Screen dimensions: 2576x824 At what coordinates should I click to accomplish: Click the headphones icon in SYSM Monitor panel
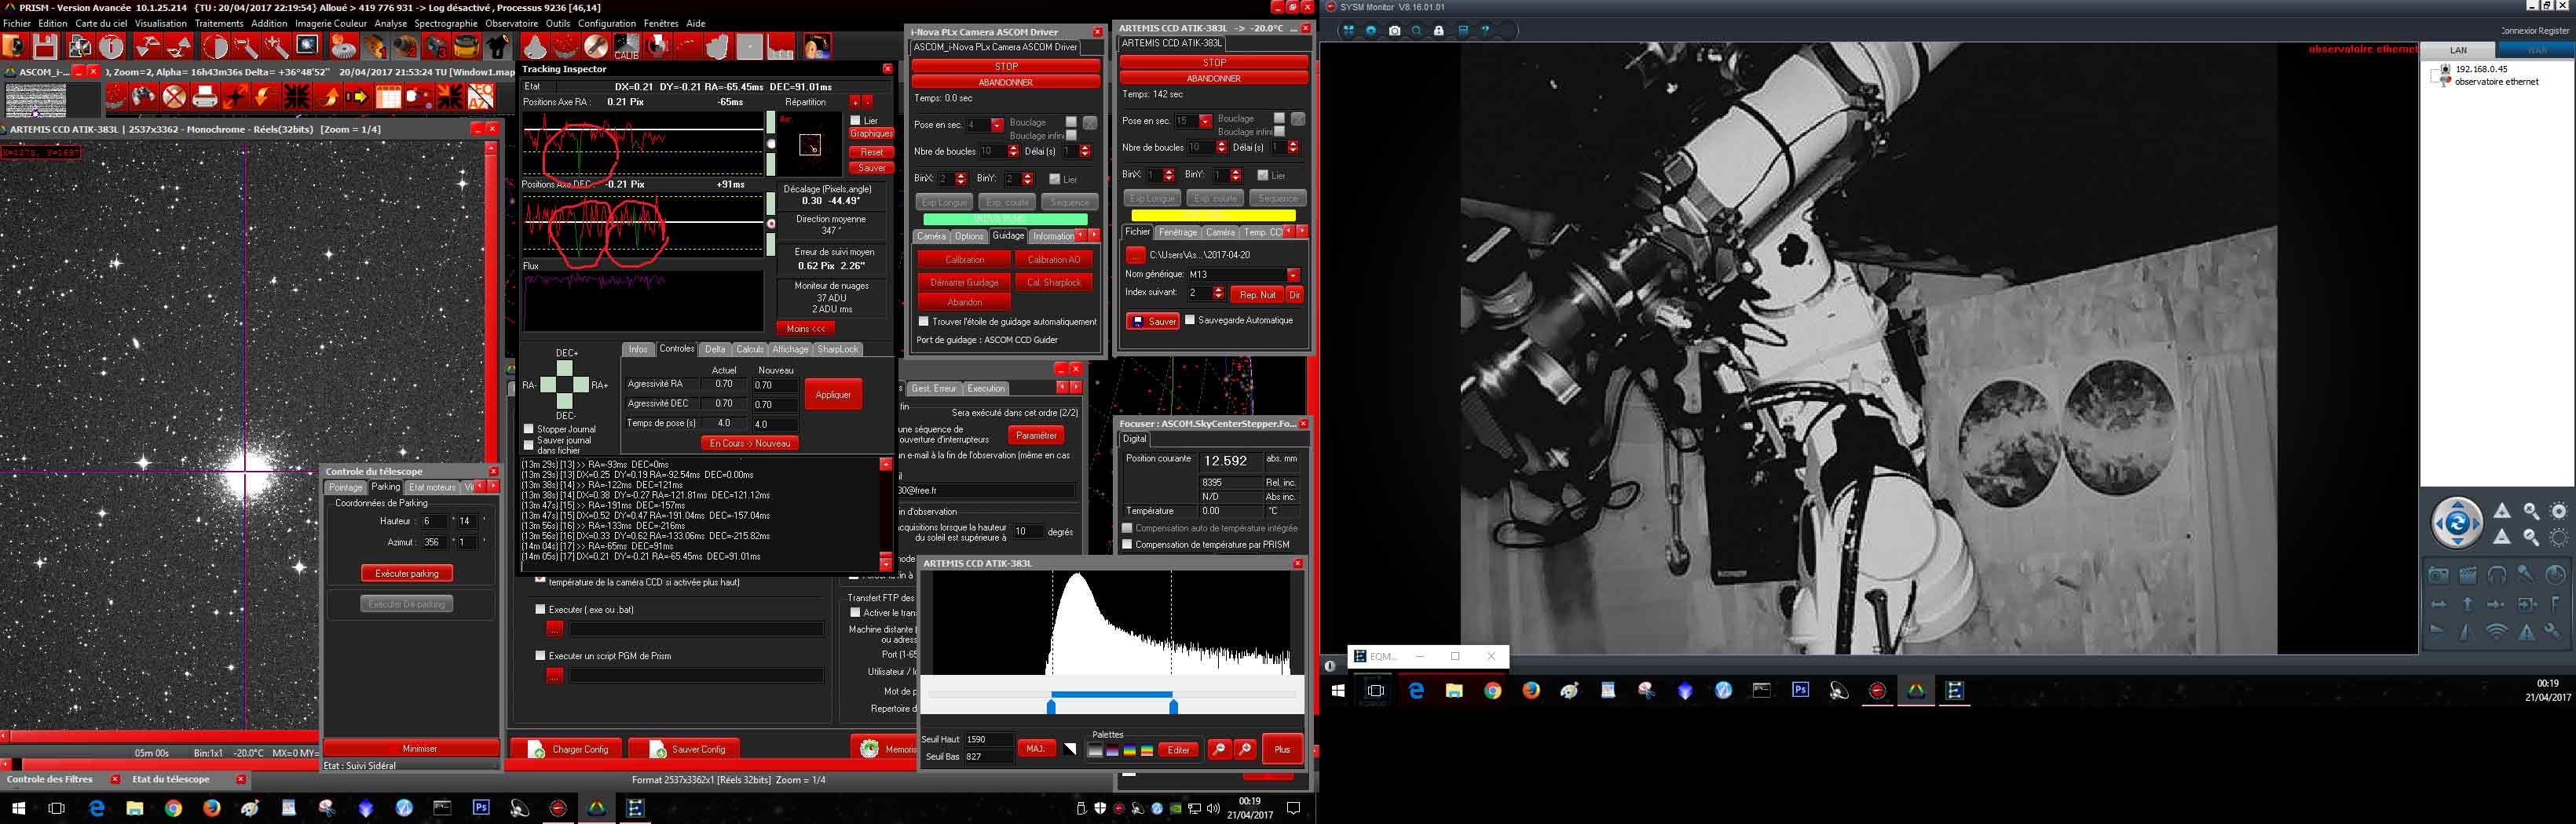2497,574
